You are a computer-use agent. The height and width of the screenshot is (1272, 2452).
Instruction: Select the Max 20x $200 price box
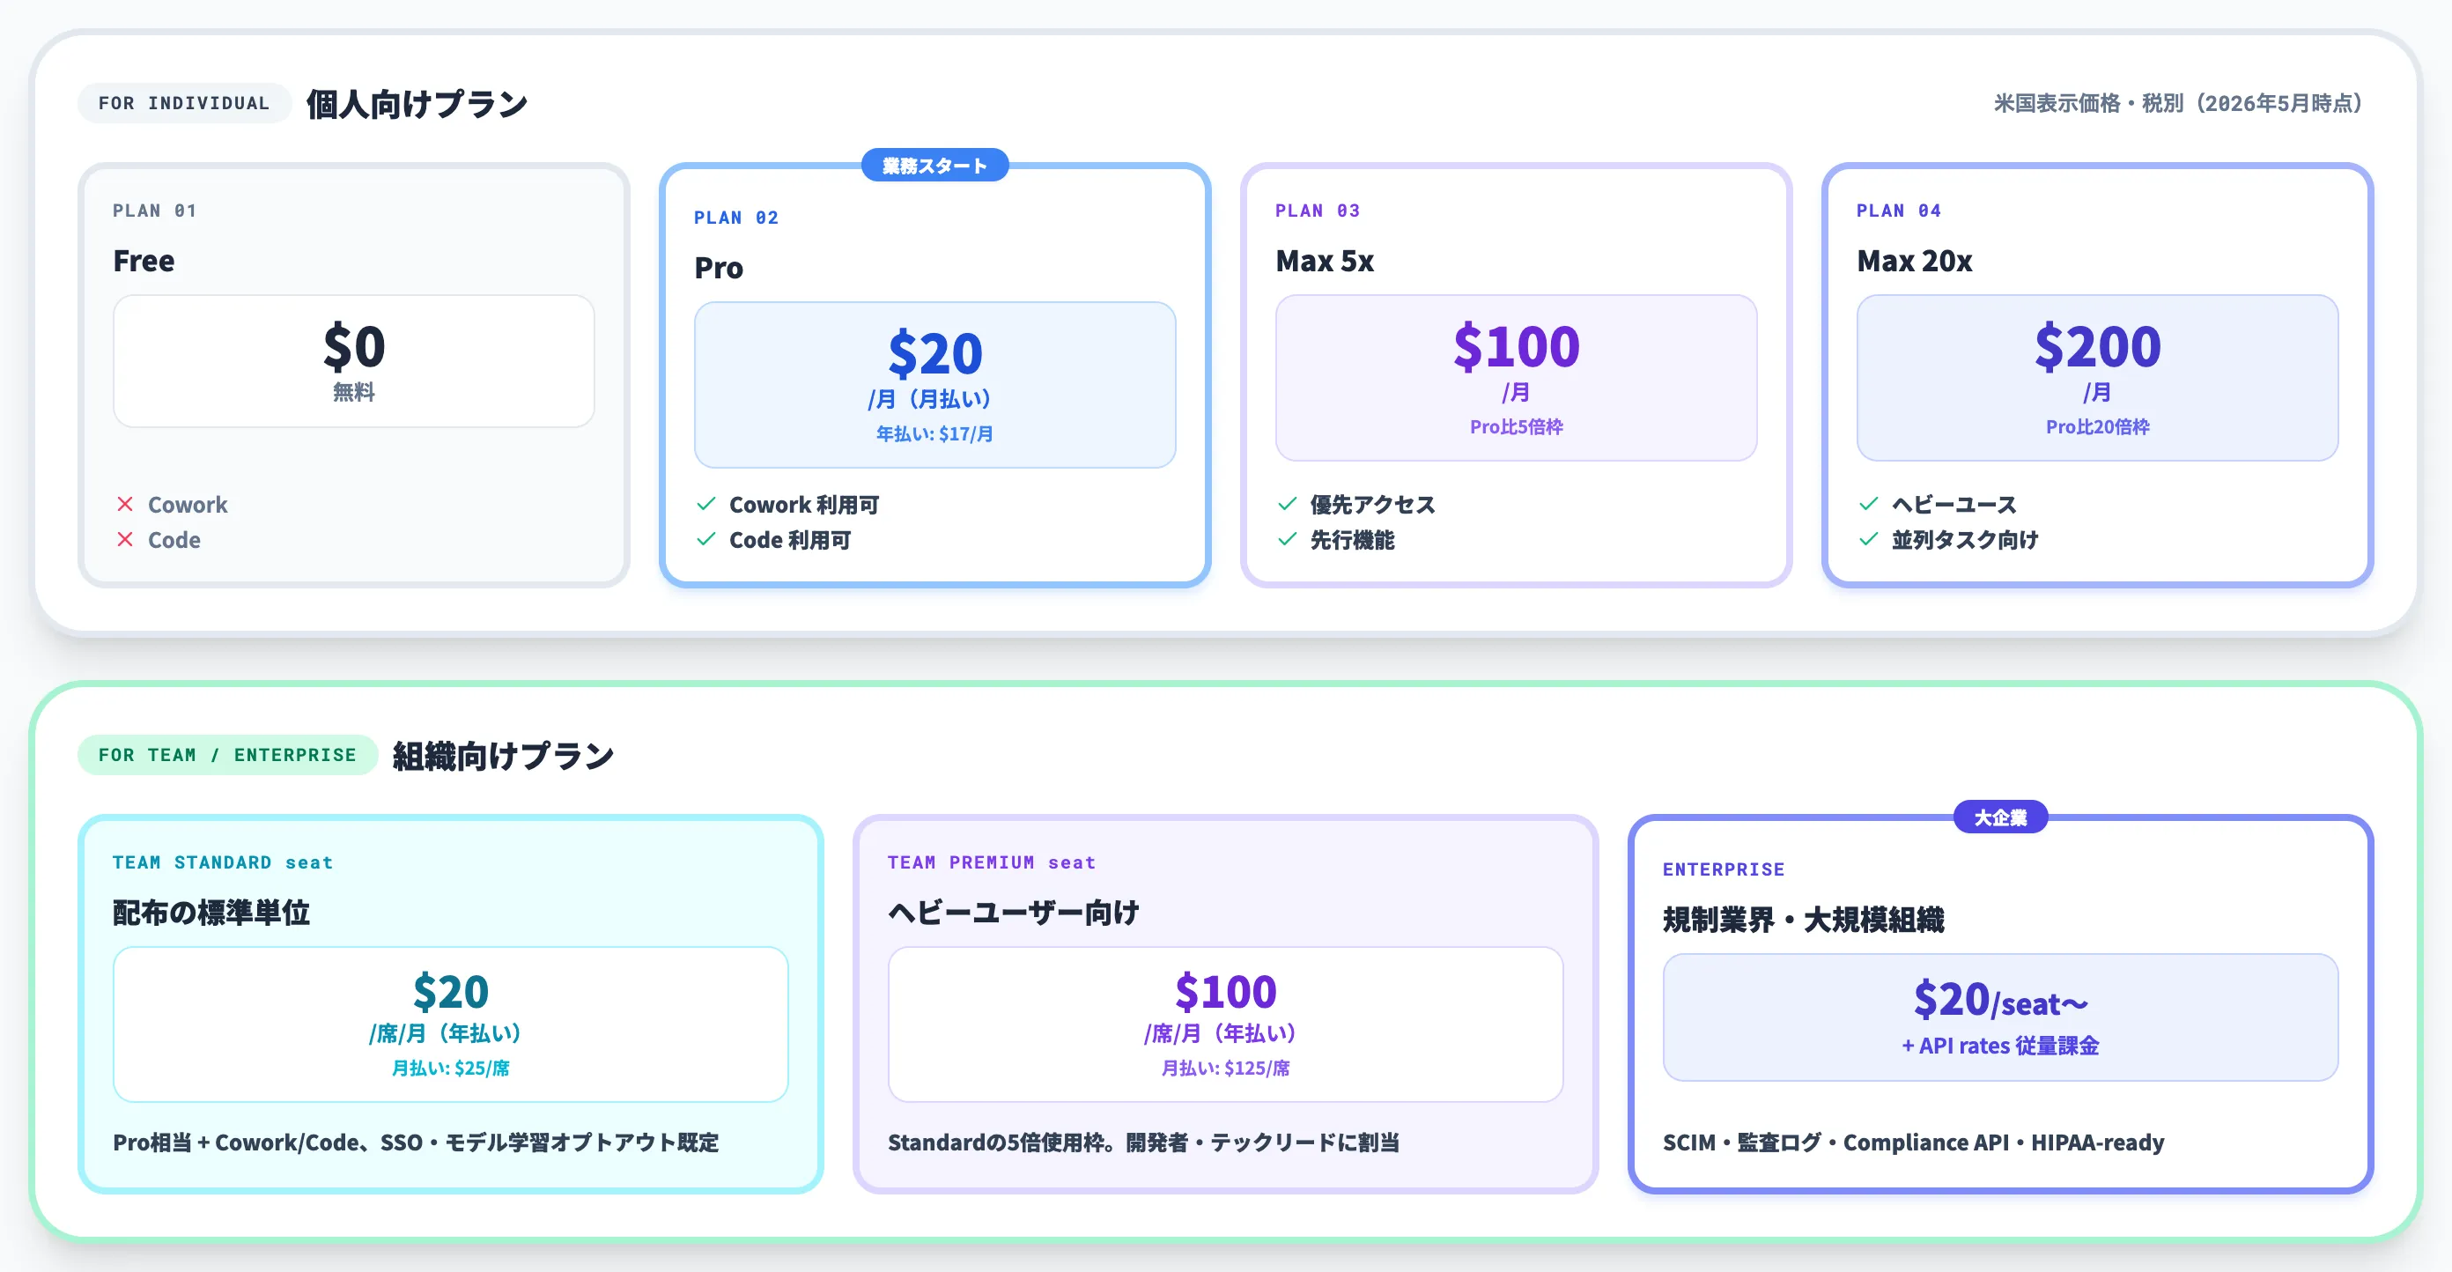[2097, 378]
